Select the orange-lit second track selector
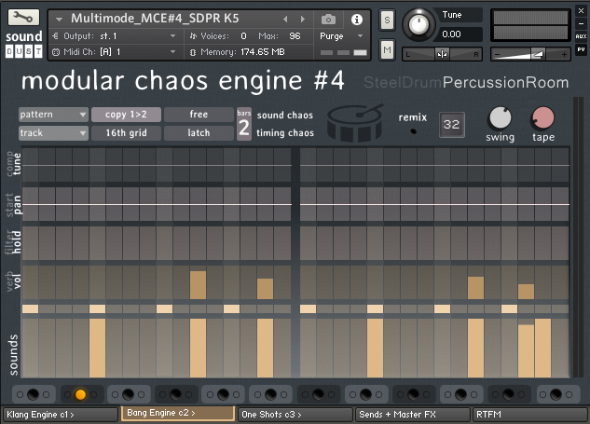Viewport: 590px width, 424px height. [x=80, y=394]
